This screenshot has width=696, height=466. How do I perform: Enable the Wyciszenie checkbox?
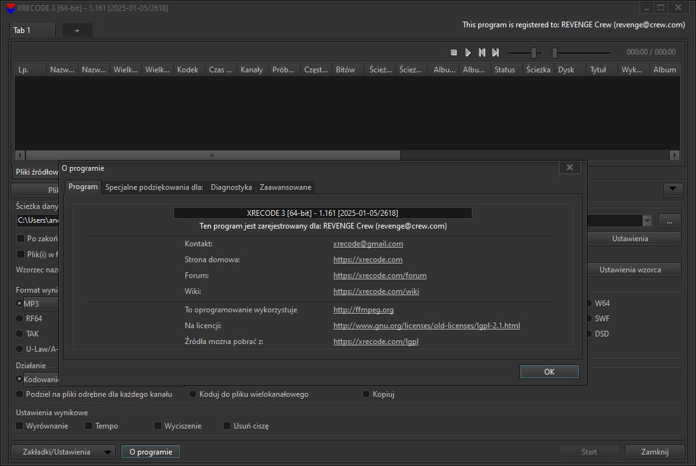[x=157, y=425]
